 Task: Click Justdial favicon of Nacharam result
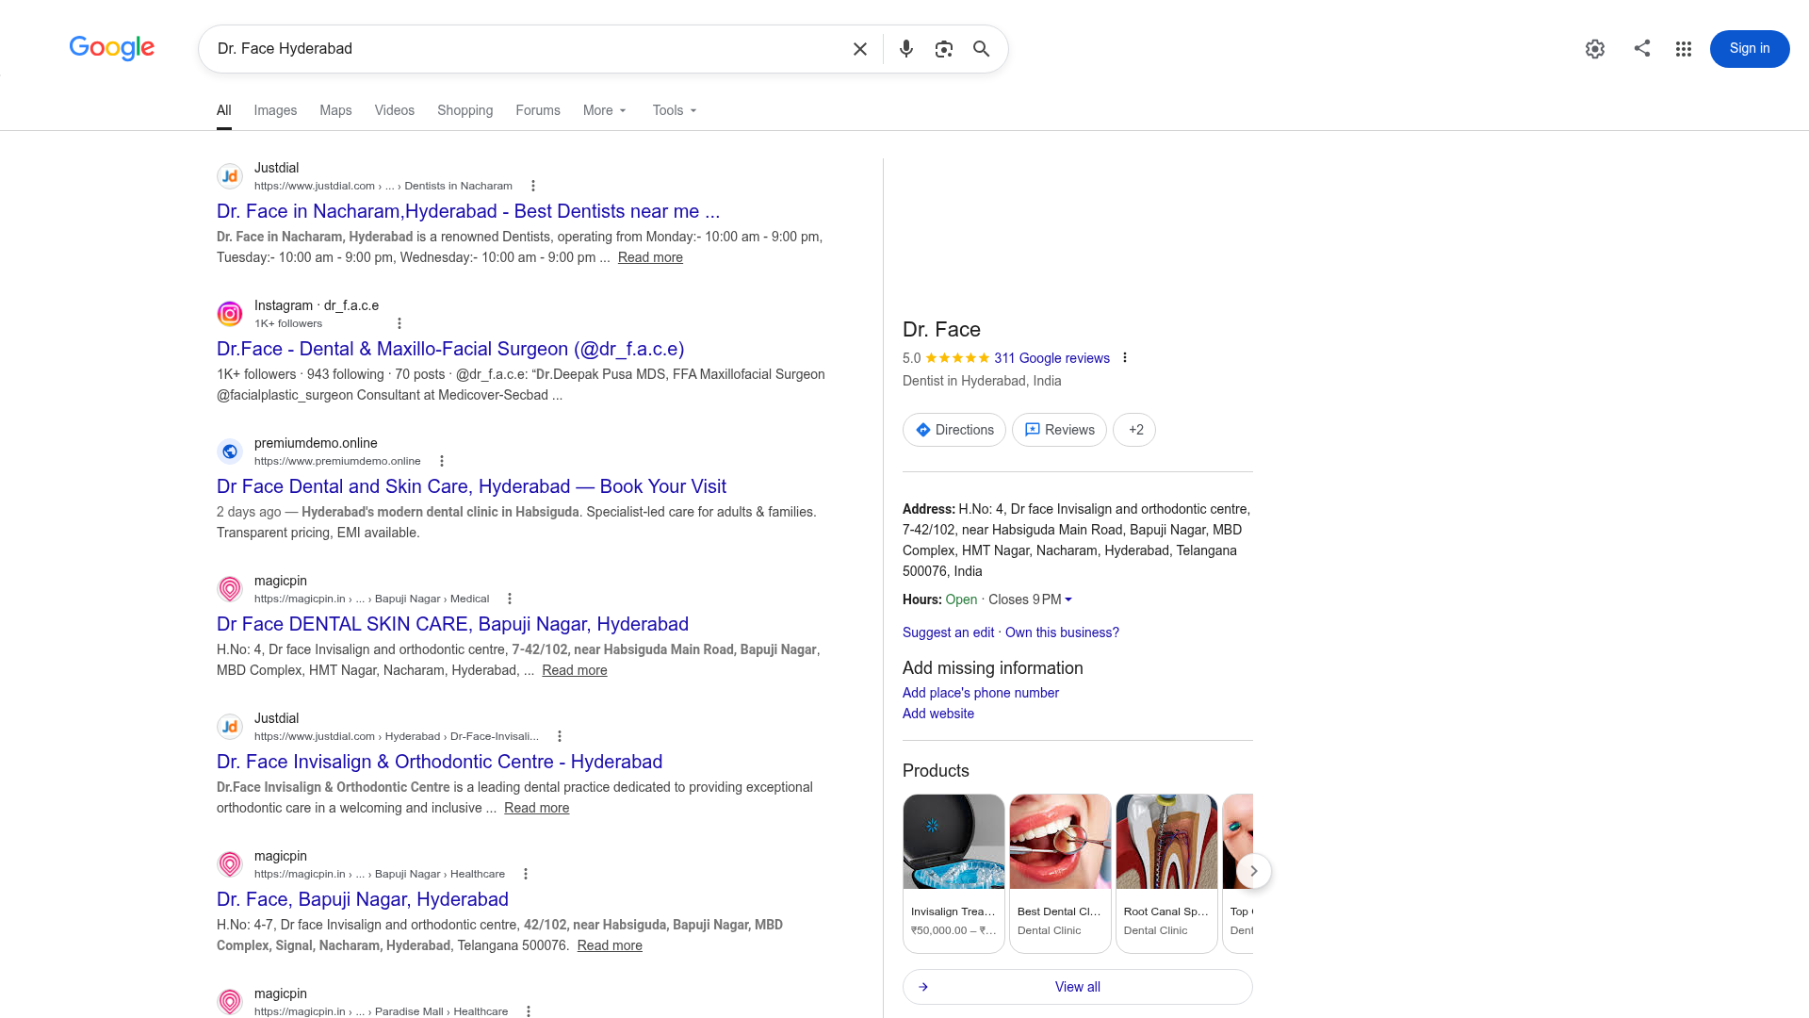coord(230,176)
